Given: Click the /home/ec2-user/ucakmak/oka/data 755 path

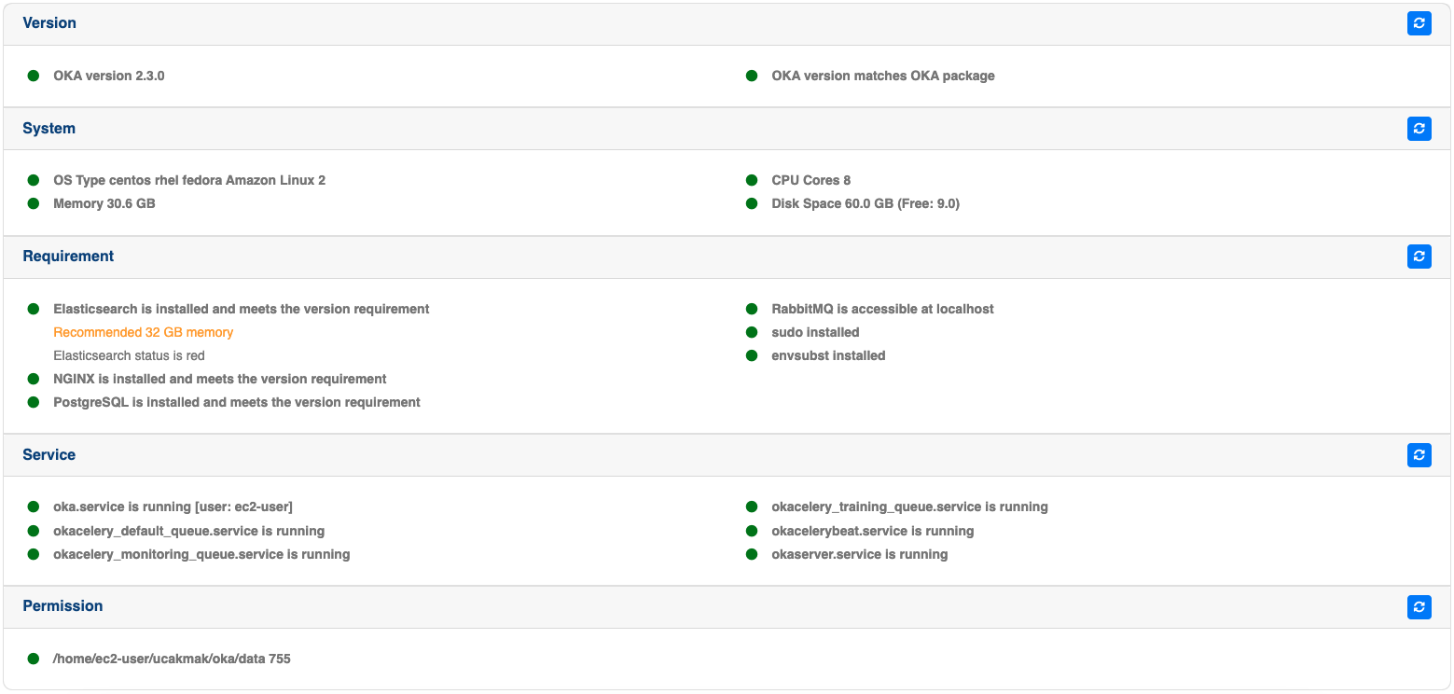Looking at the screenshot, I should click(x=172, y=659).
